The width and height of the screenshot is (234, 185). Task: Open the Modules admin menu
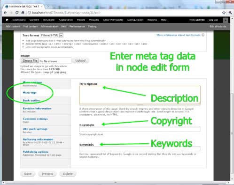click(94, 20)
